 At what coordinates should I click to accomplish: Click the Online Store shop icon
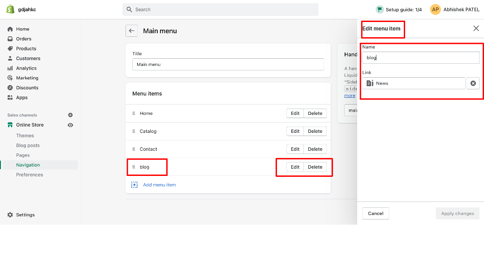point(10,125)
